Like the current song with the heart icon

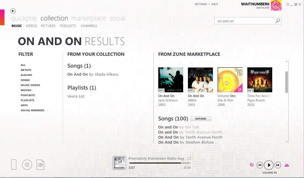click(x=189, y=159)
